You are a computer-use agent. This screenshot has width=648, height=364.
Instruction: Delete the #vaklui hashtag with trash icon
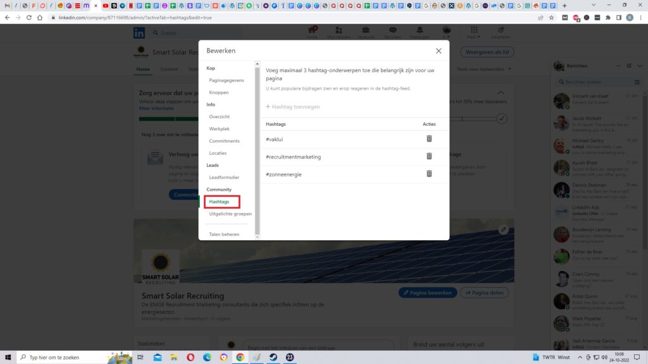pyautogui.click(x=429, y=138)
